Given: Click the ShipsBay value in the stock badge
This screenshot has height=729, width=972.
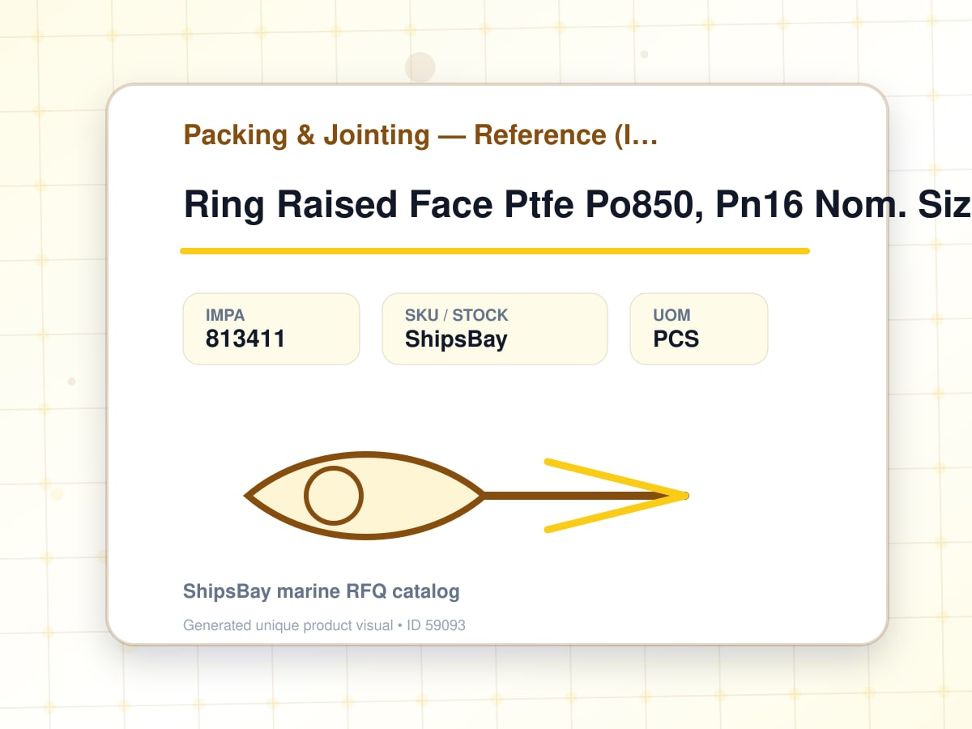Looking at the screenshot, I should click(456, 339).
